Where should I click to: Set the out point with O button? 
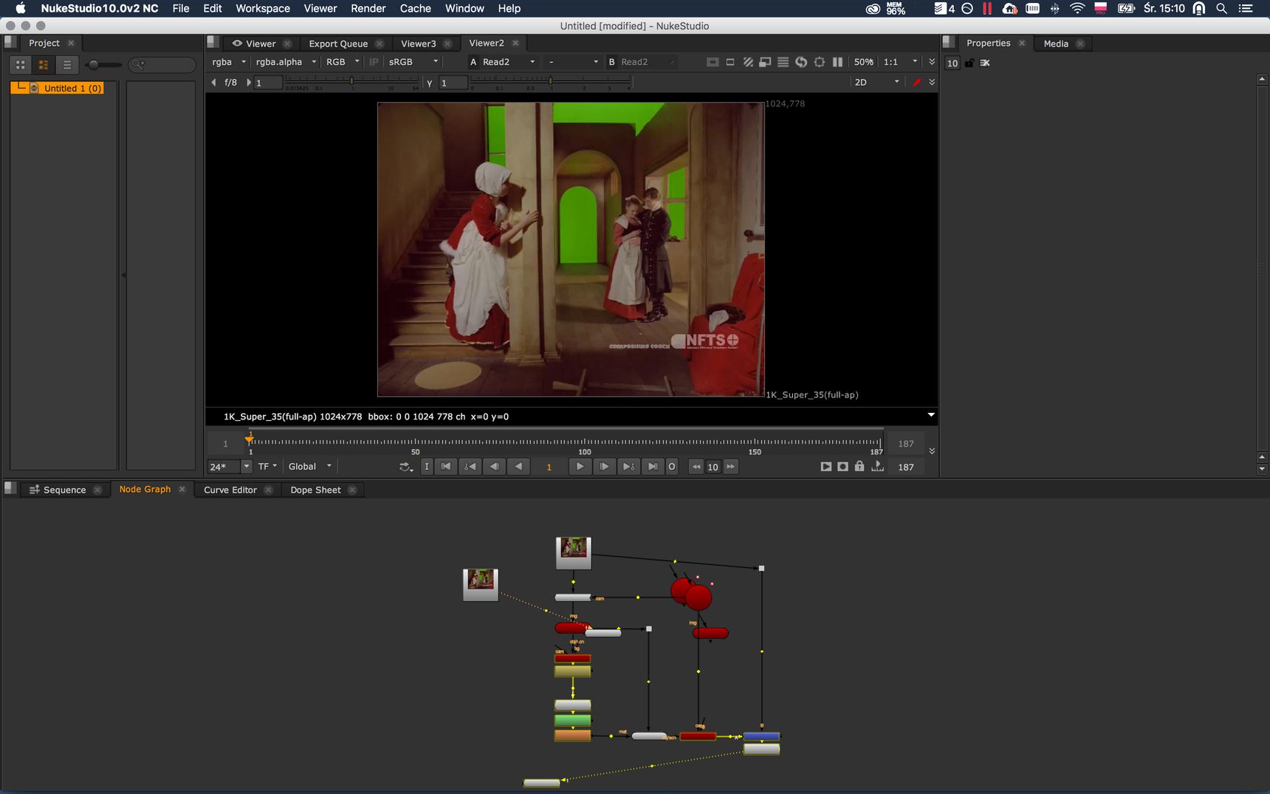click(671, 467)
